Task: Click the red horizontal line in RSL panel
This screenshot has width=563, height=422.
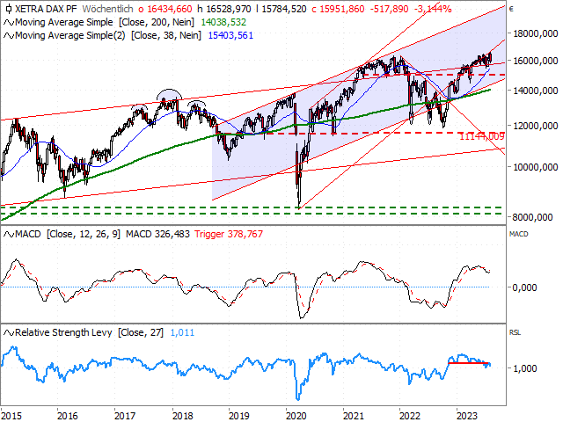Action: click(x=469, y=363)
